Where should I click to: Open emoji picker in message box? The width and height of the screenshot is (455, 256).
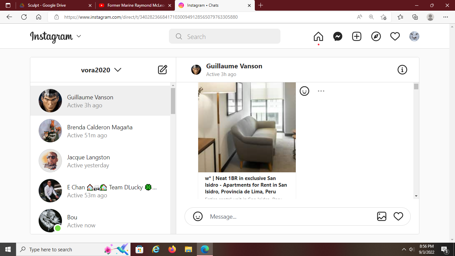(x=198, y=216)
